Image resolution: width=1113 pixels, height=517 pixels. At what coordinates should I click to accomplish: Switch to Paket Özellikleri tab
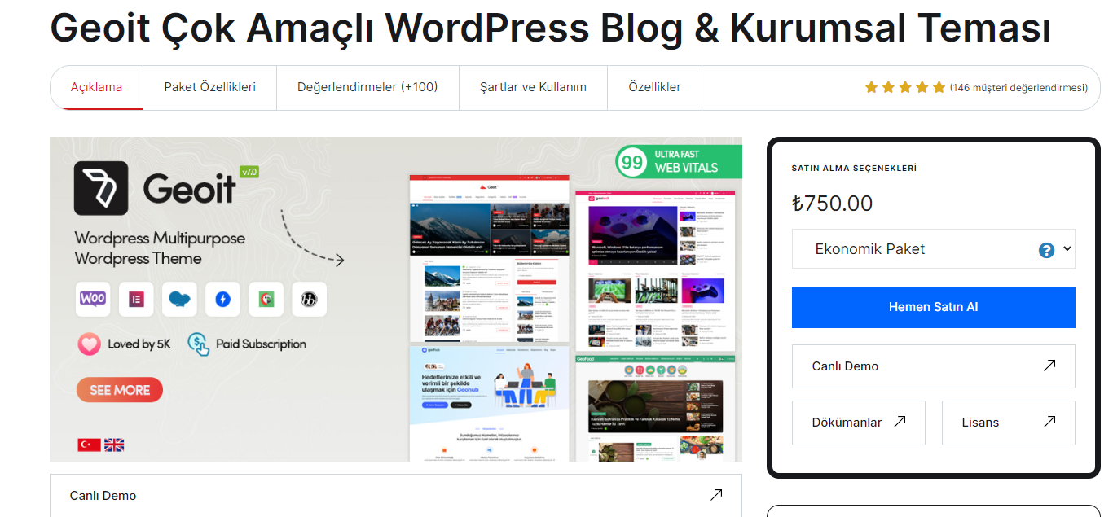pos(210,87)
